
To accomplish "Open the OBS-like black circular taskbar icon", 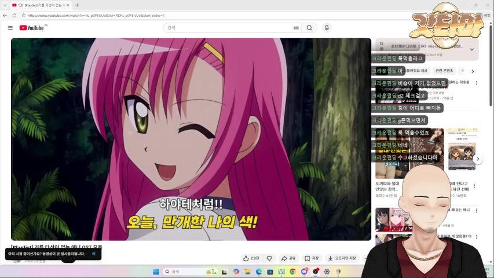I will [x=316, y=272].
